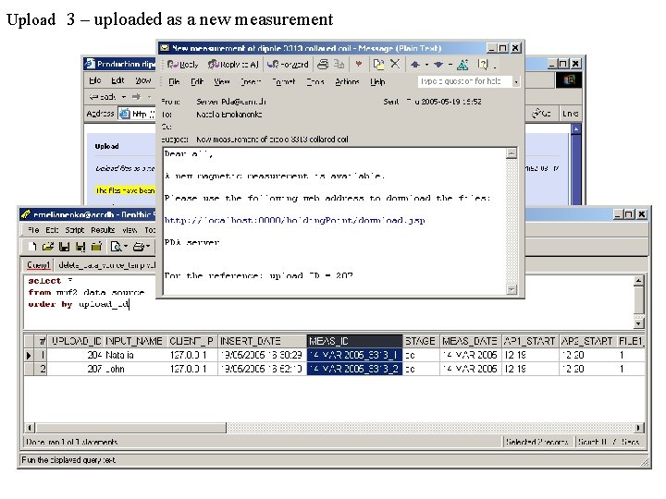Click the Links toolbar label in the browser
Viewport: 666px width, 499px height.
pyautogui.click(x=570, y=114)
